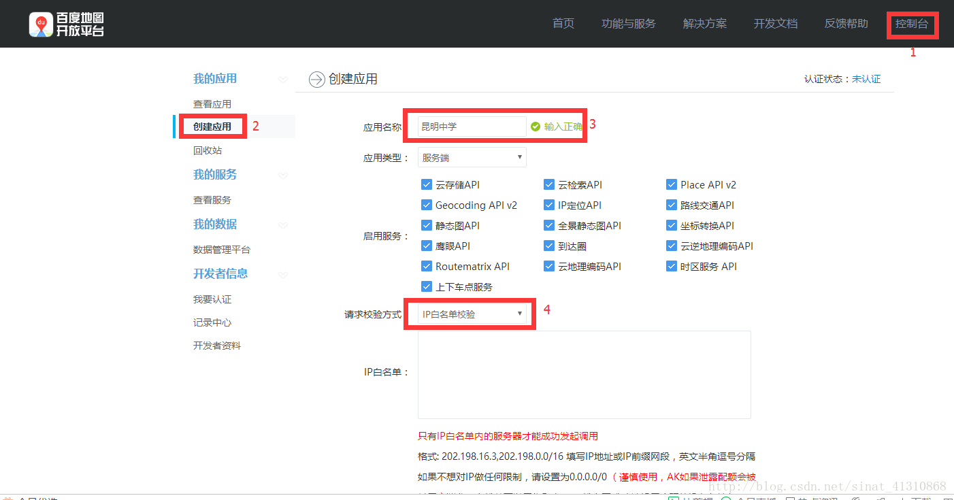Viewport: 954px width, 500px height.
Task: Click the 应用名称 field containing 昆明中学
Action: pyautogui.click(x=472, y=127)
